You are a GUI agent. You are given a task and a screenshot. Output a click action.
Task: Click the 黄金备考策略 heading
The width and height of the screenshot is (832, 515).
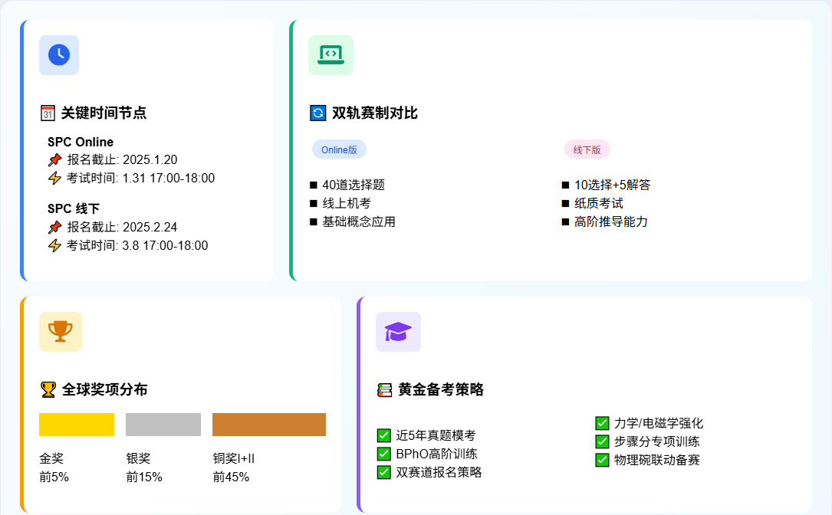[x=441, y=390]
